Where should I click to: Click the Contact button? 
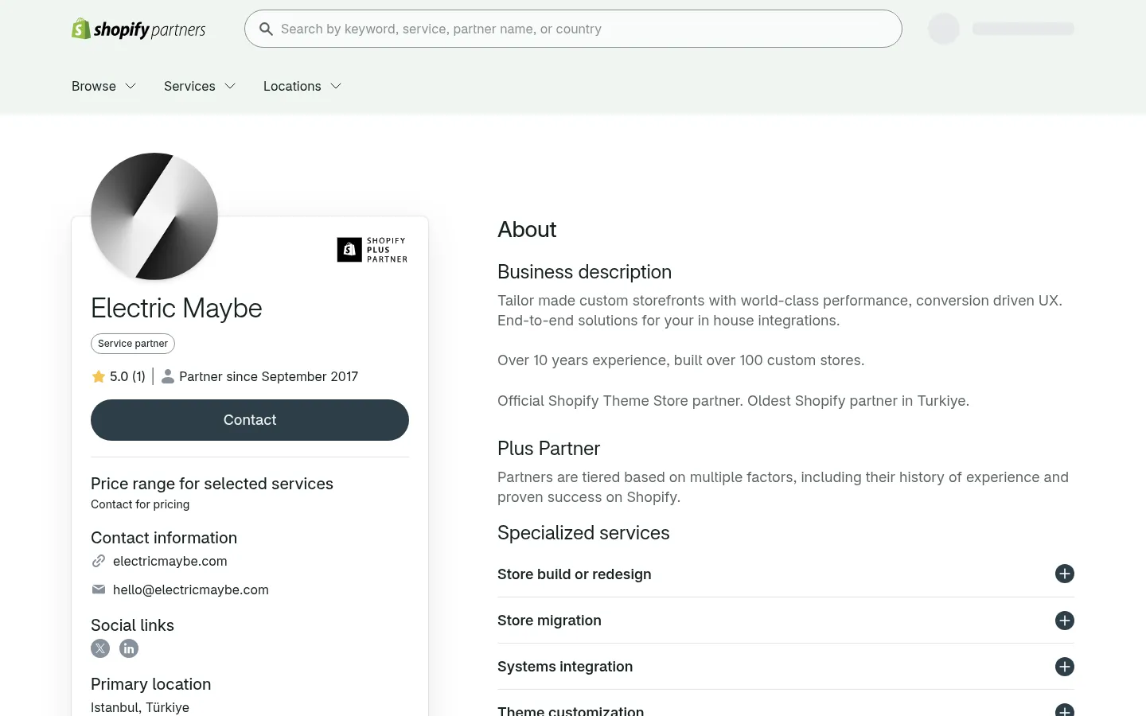(250, 420)
